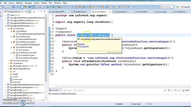Viewport: 191px width, 107px height.
Task: Click the Display Selected Console icon
Action: [169, 90]
